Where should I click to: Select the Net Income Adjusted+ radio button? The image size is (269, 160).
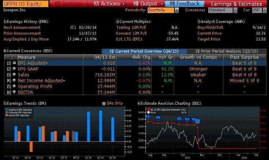pyautogui.click(x=14, y=80)
